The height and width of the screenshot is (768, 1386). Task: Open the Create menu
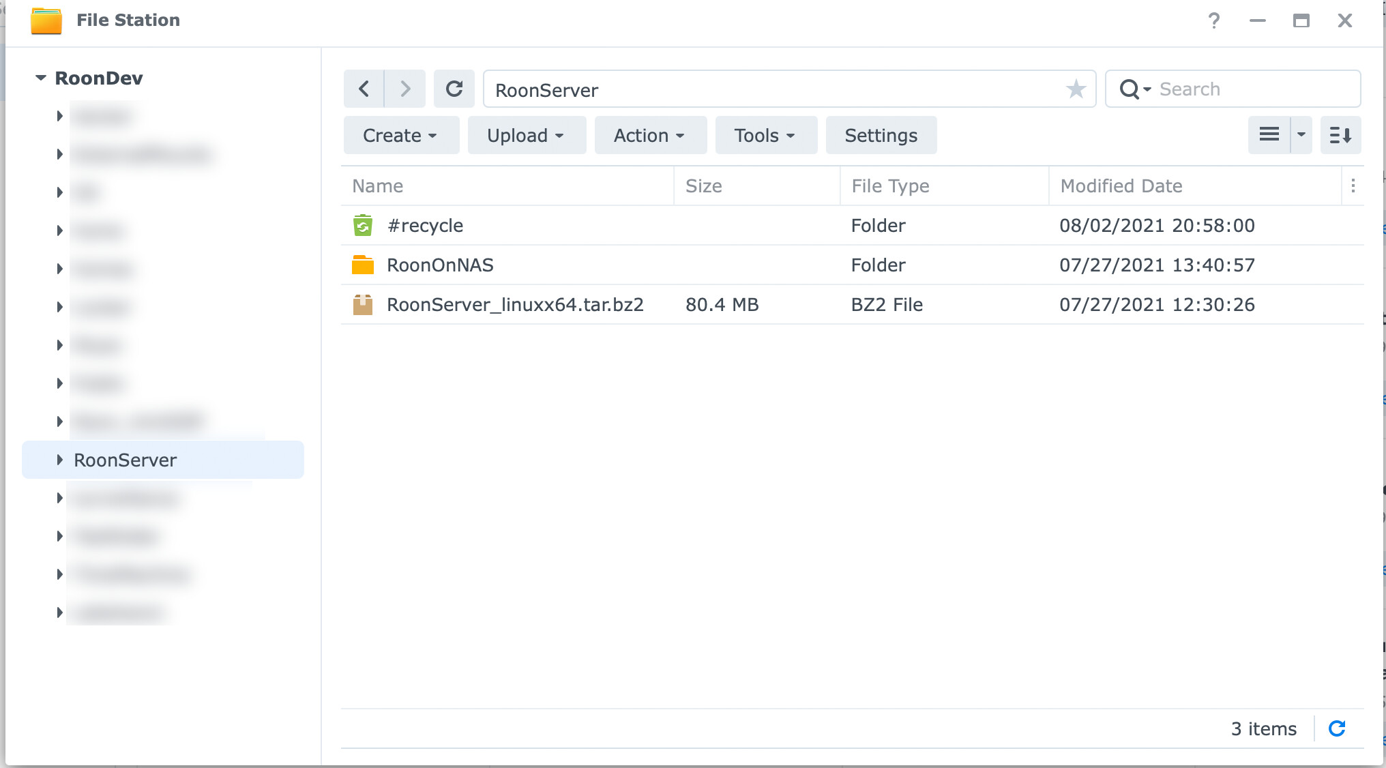click(401, 135)
